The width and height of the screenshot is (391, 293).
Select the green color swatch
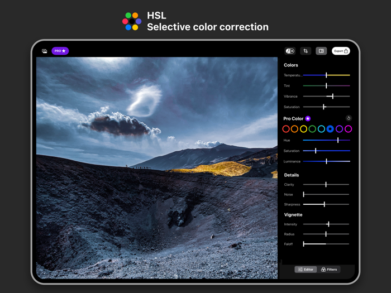(x=312, y=129)
